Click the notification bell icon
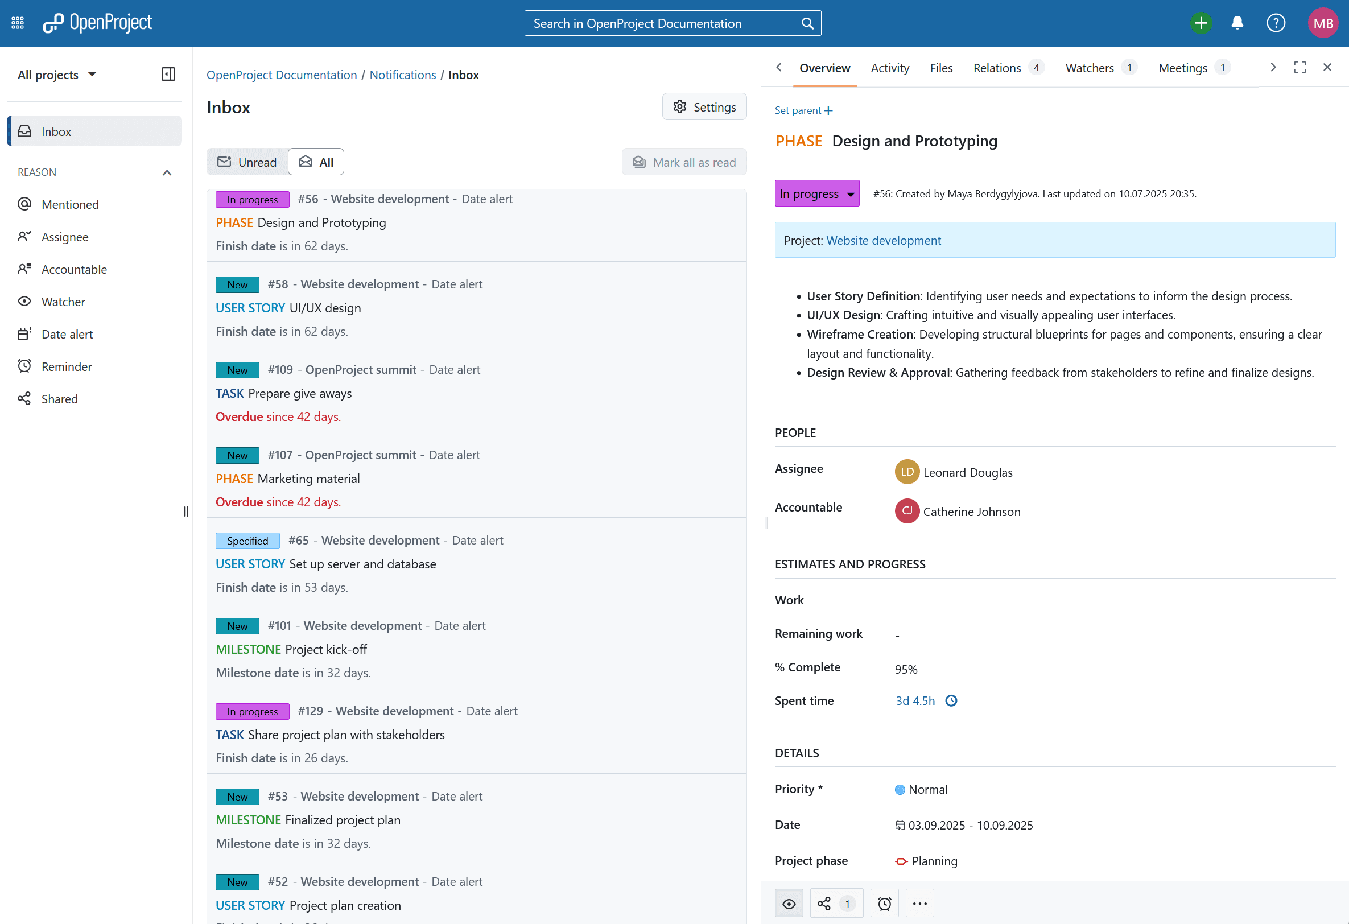The image size is (1349, 924). (x=1237, y=23)
